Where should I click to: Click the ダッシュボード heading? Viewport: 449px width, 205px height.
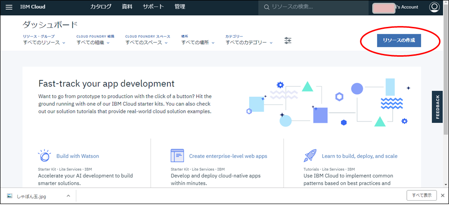50,25
